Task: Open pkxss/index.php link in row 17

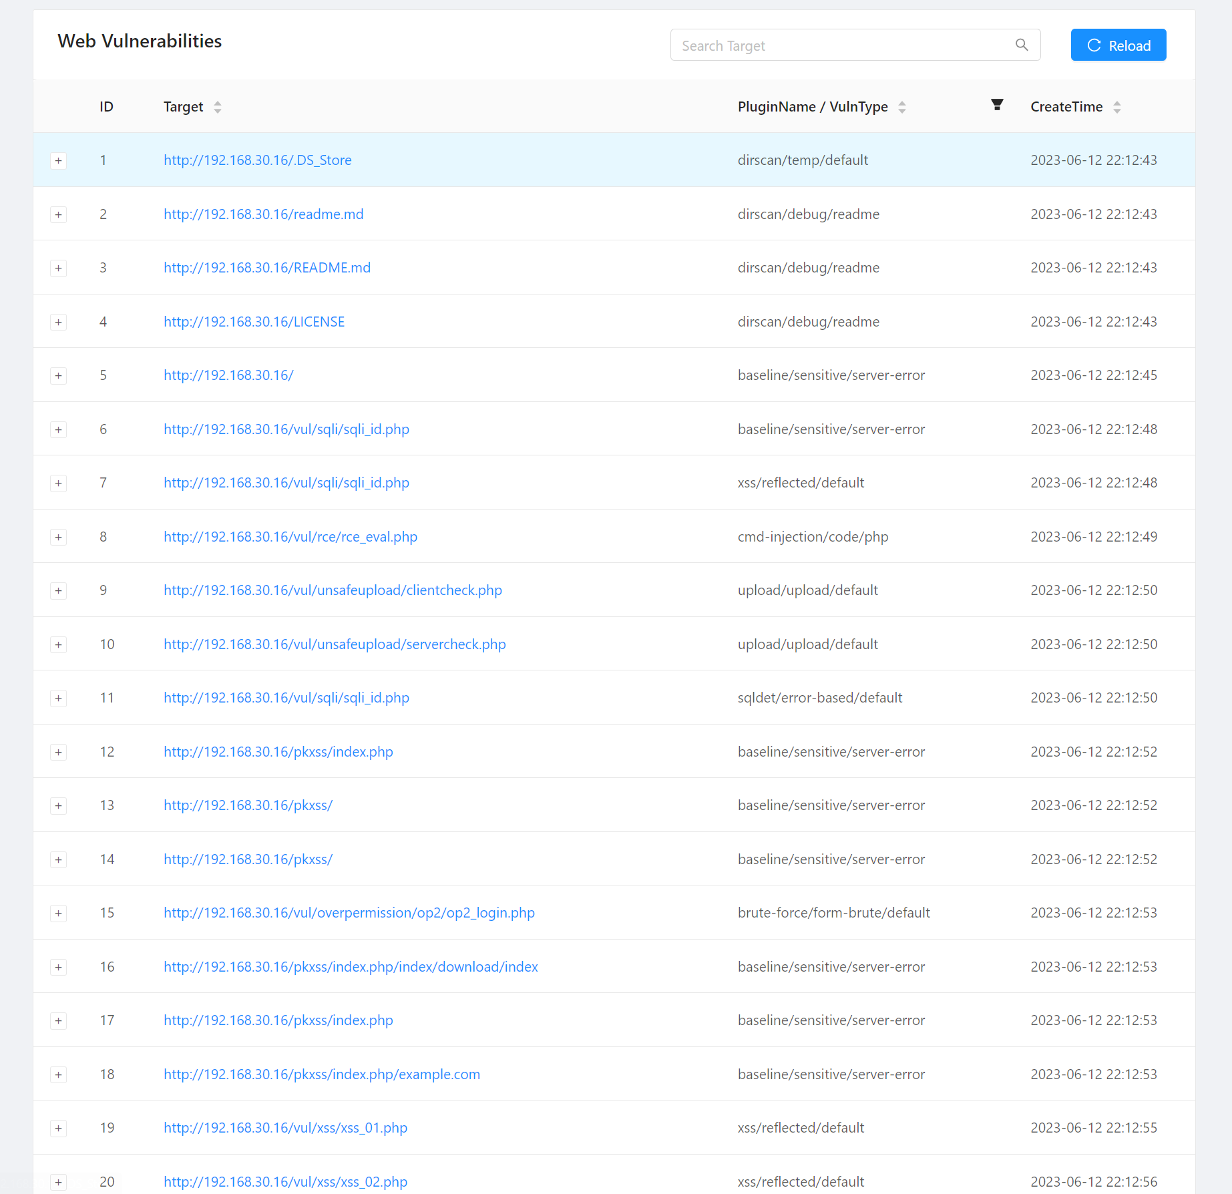Action: [x=278, y=1020]
